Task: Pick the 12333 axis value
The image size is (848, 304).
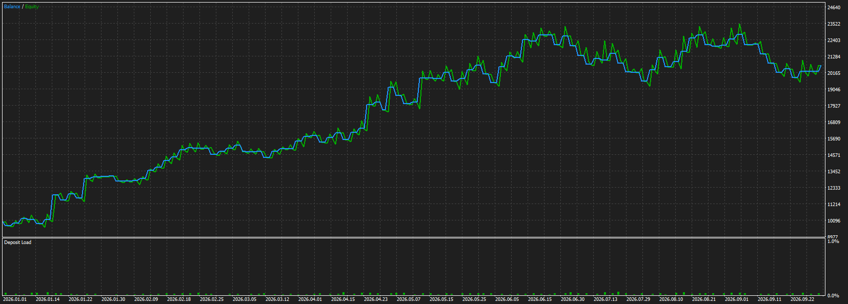Action: (834, 188)
